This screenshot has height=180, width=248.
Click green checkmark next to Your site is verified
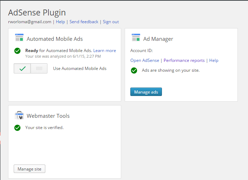[x=18, y=128]
